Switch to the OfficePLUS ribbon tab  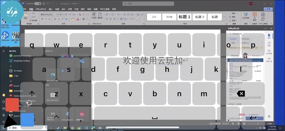41,9
